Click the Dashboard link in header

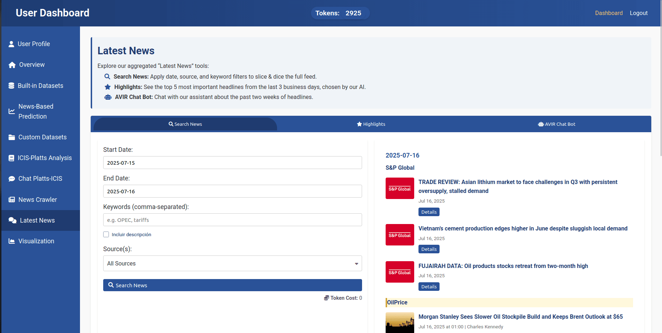608,13
